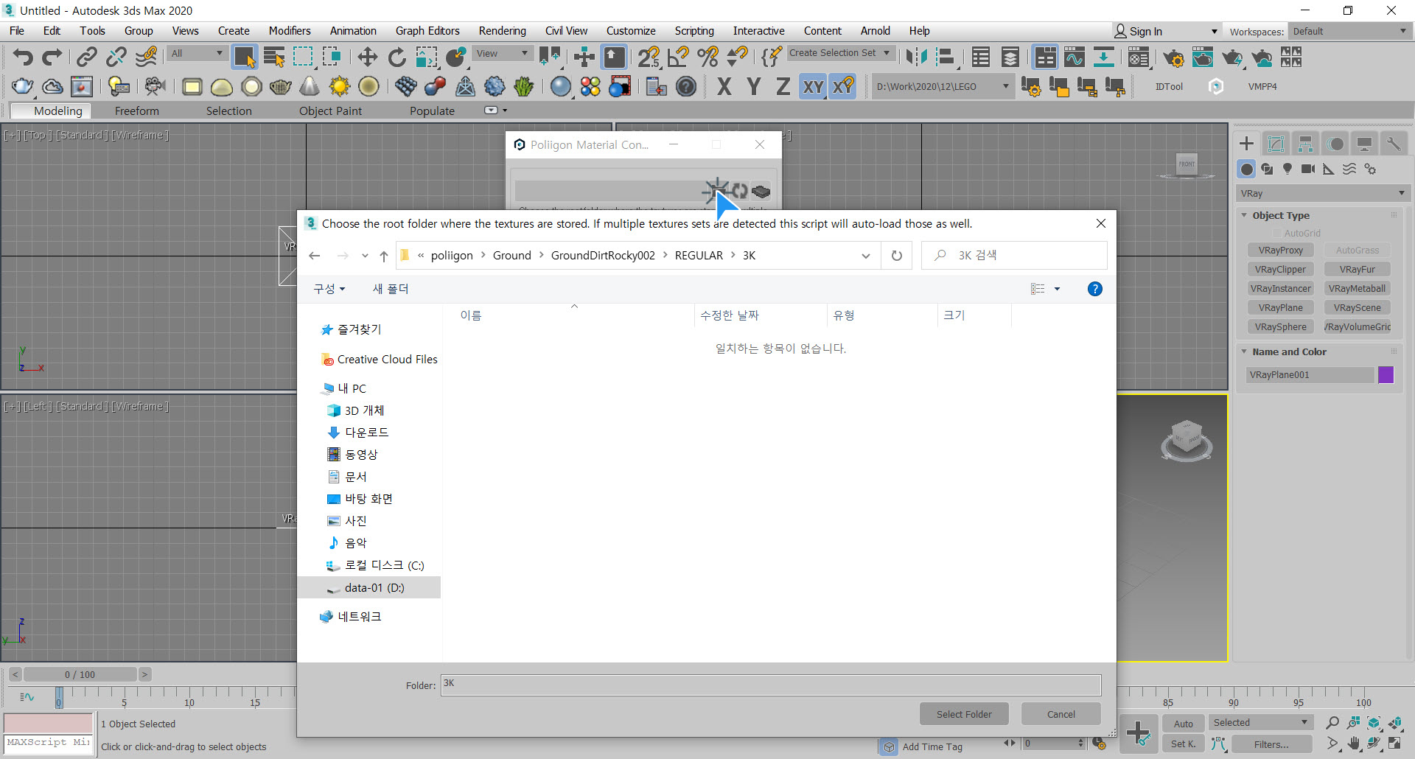Open Select by Name list icon
Screen dimensions: 1415x759
pos(274,57)
